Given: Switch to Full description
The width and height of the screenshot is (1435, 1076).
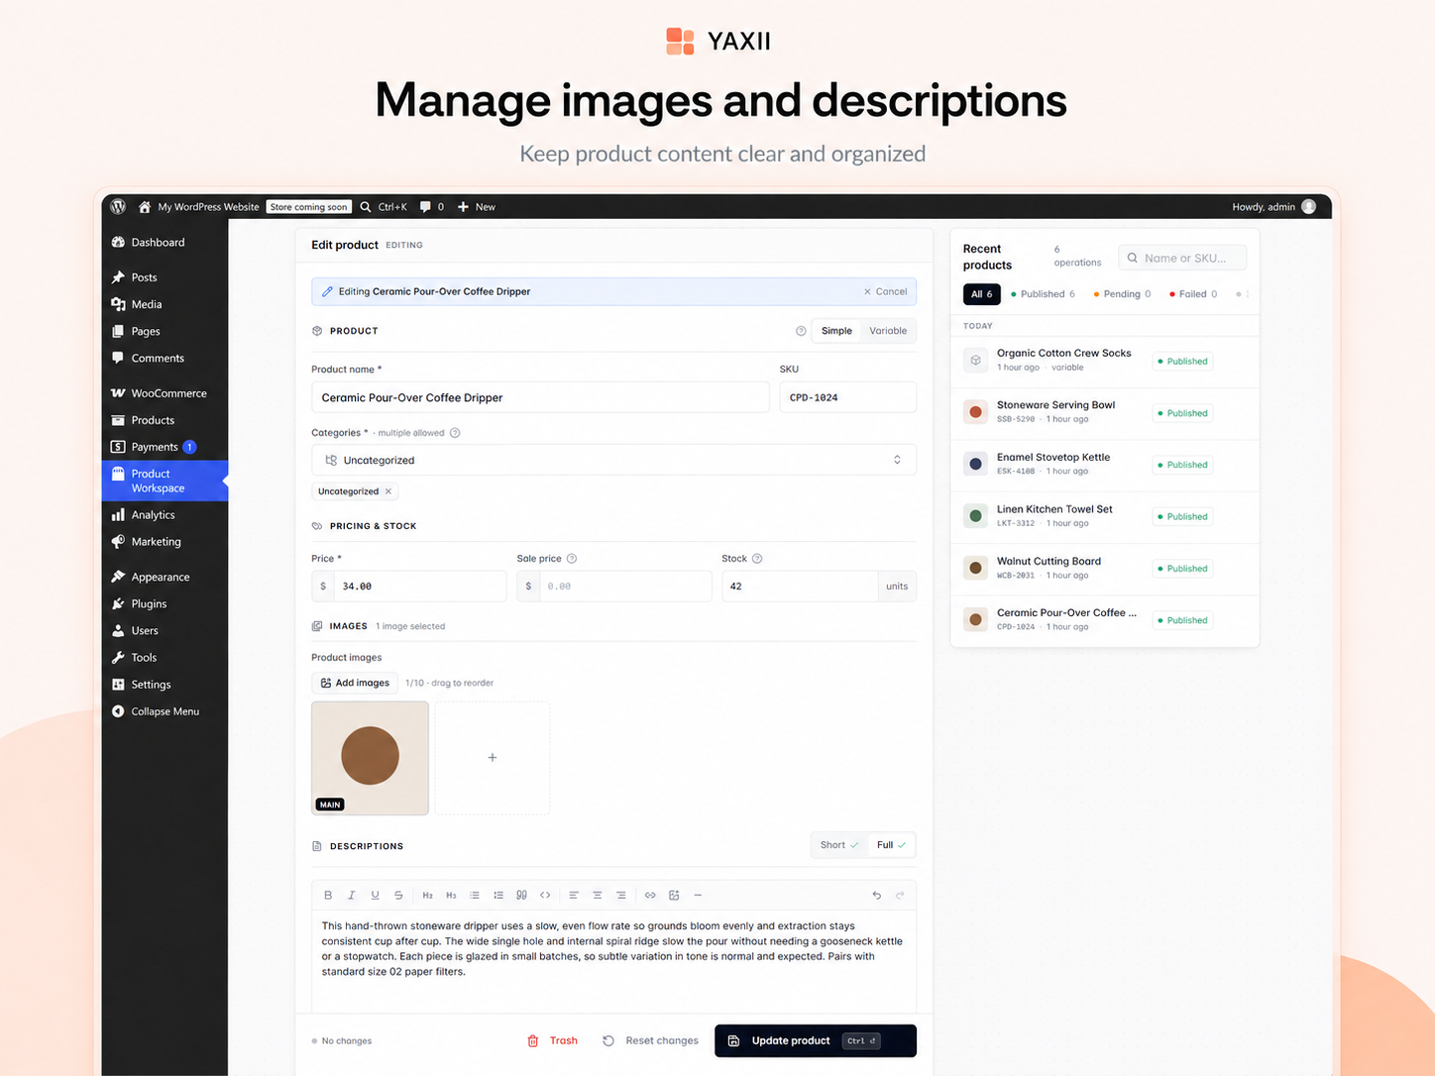Looking at the screenshot, I should pyautogui.click(x=891, y=845).
